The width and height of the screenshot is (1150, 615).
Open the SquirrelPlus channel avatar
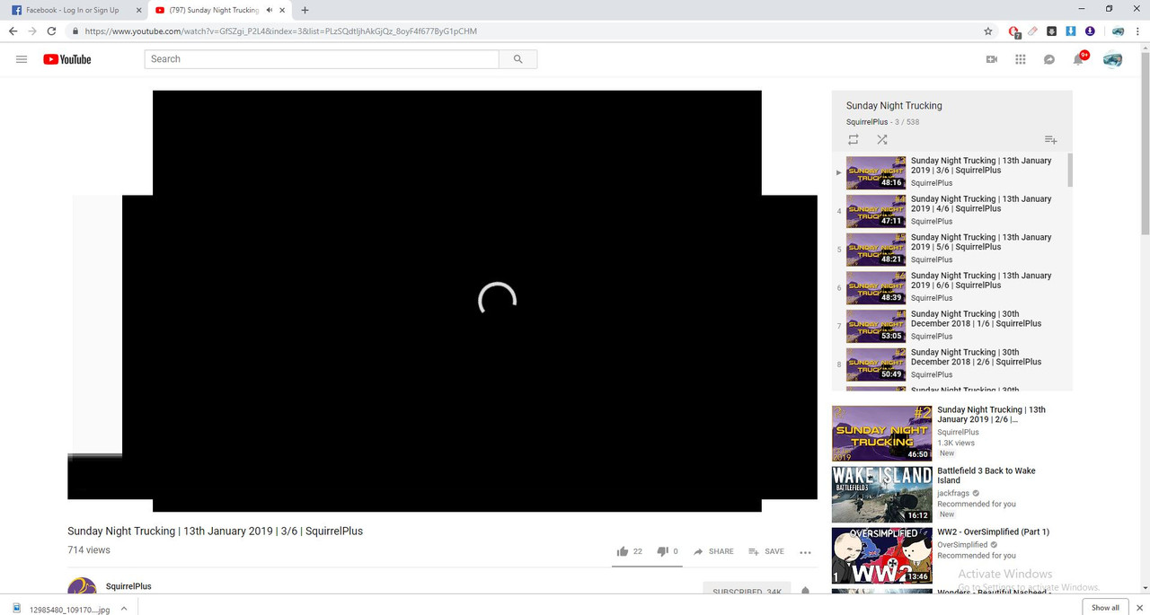(x=82, y=586)
